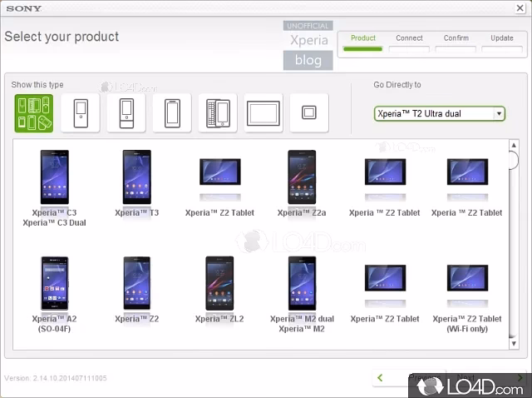
Task: Click the 'Go Directly to' label
Action: tap(397, 85)
